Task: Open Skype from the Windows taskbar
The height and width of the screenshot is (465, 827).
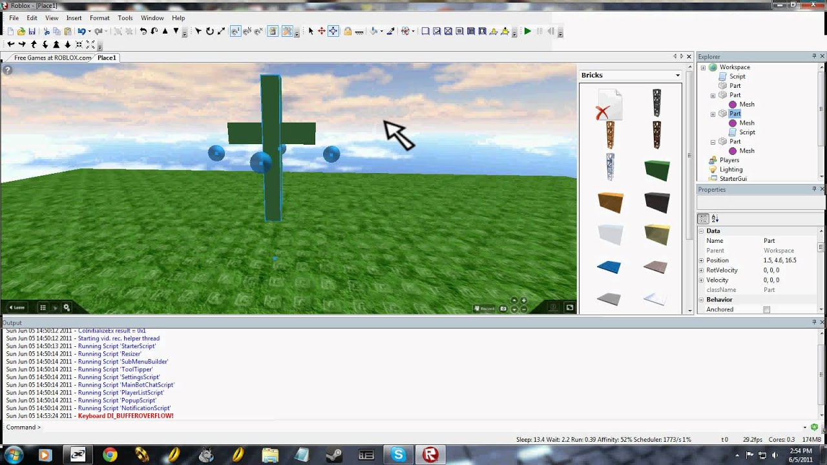Action: [x=398, y=455]
